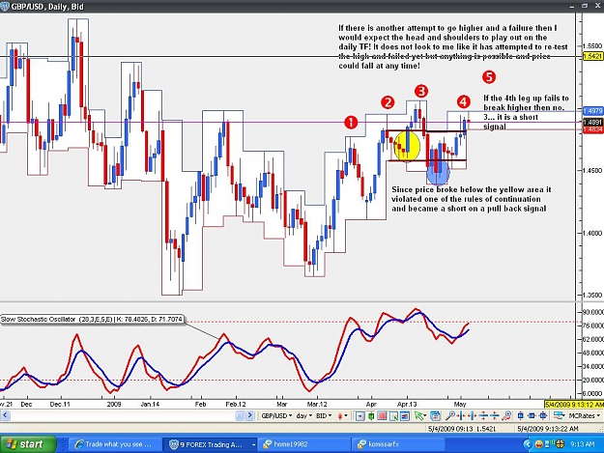The width and height of the screenshot is (604, 453).
Task: Click the first vertical expand/compress arrows icon
Action: coord(483,416)
